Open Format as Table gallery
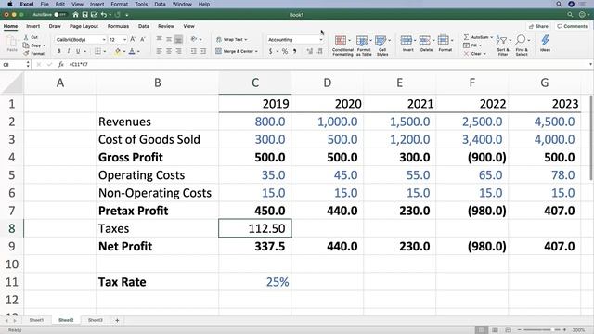The height and width of the screenshot is (334, 594). 364,45
